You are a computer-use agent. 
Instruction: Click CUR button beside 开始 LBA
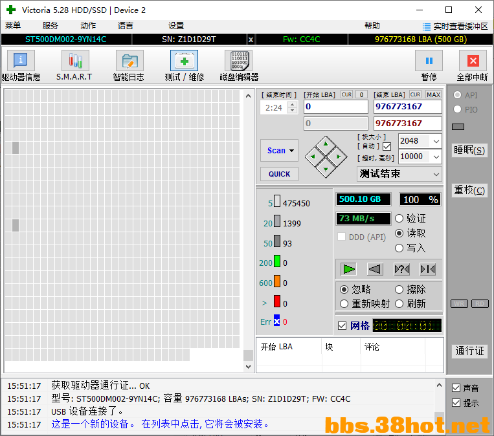346,94
